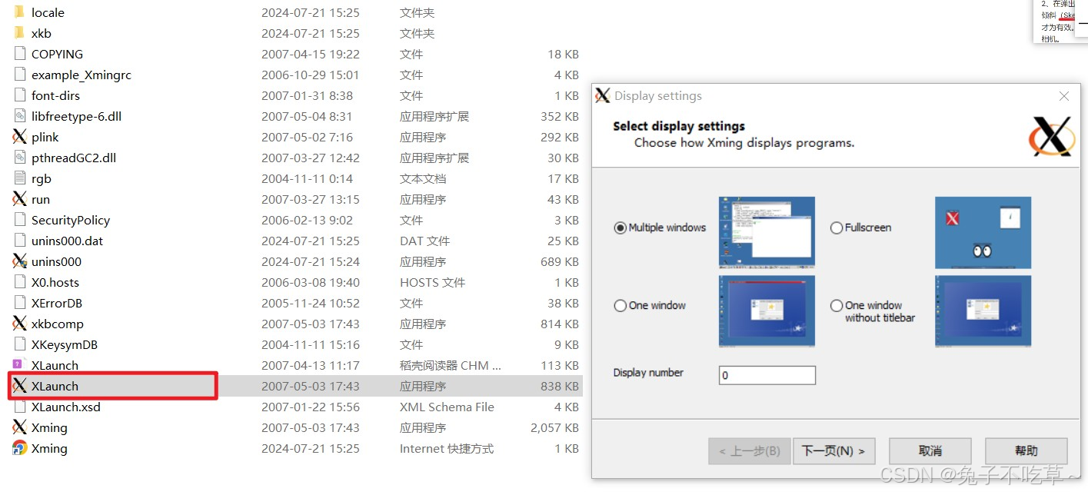Click the libfreetype-6.dll file icon
1088x495 pixels.
[x=19, y=116]
